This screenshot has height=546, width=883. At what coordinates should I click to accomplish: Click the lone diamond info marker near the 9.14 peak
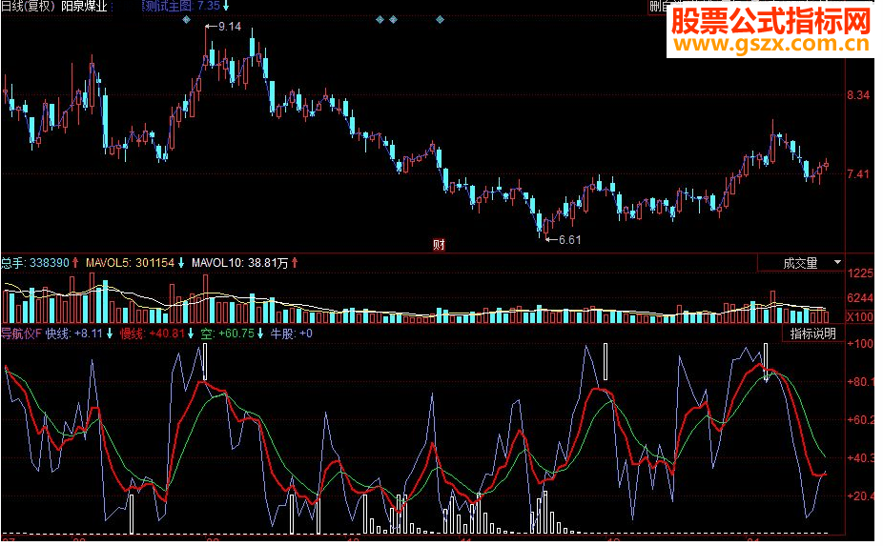pyautogui.click(x=186, y=20)
